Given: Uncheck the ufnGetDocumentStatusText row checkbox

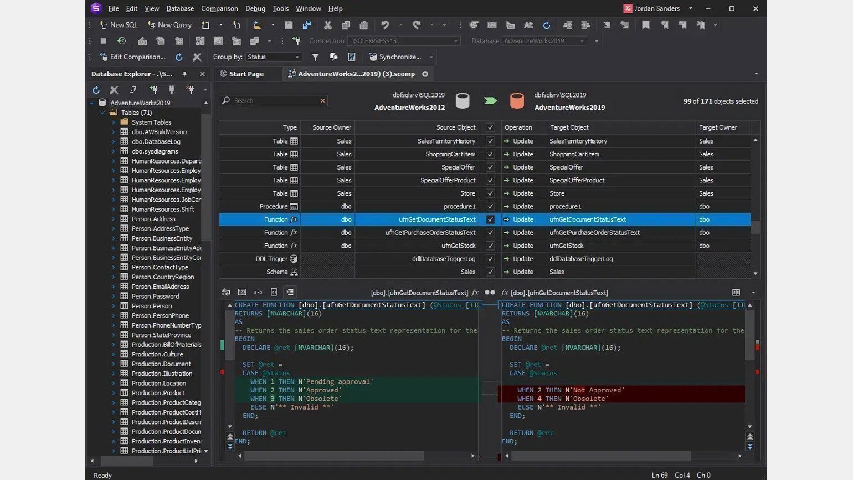Looking at the screenshot, I should (x=490, y=219).
